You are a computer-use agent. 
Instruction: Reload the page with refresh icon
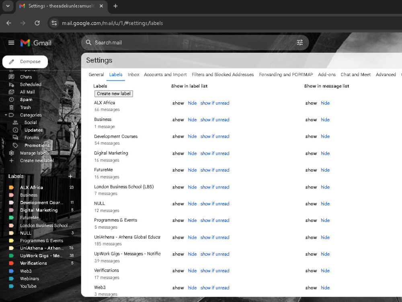[37, 23]
